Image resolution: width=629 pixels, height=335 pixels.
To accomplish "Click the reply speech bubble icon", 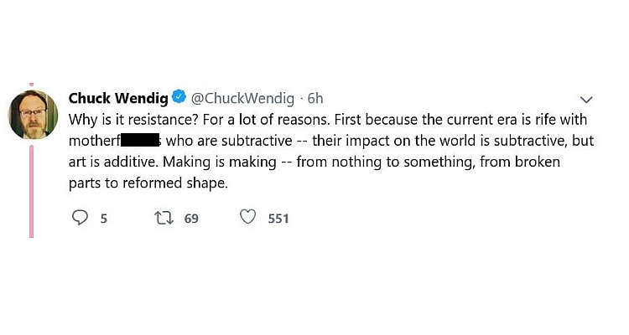I will 81,218.
